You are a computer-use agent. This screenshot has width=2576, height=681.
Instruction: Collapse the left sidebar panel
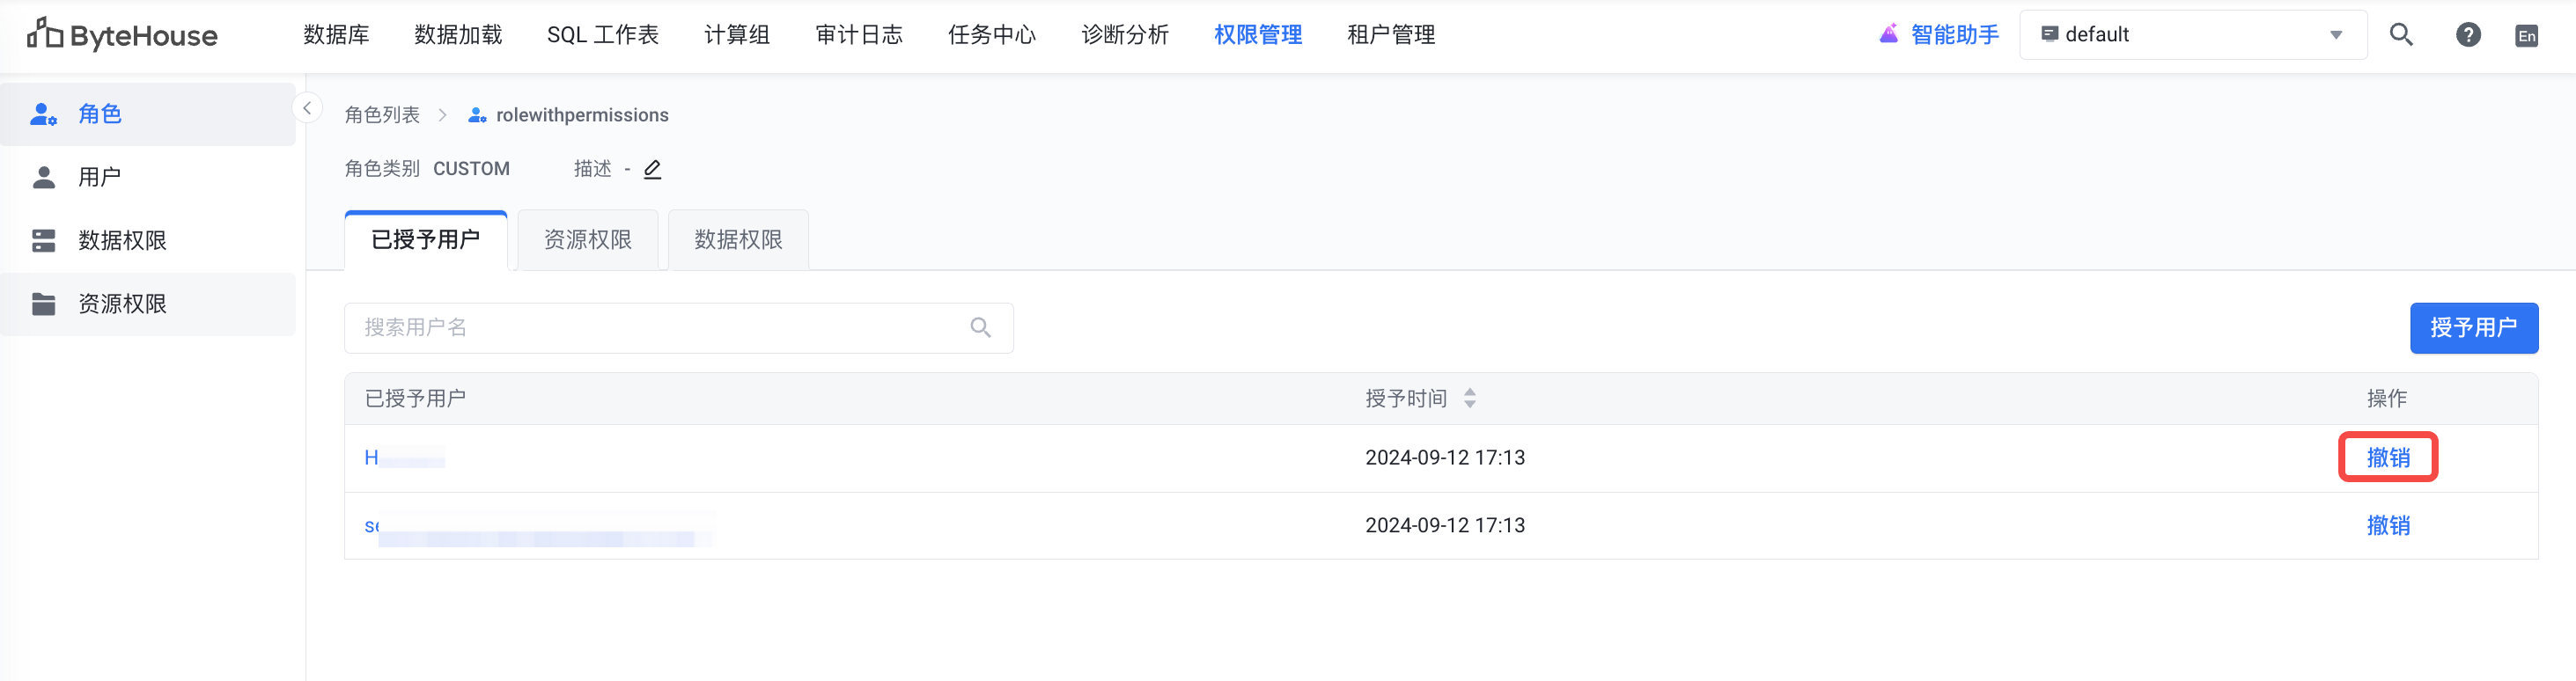307,108
